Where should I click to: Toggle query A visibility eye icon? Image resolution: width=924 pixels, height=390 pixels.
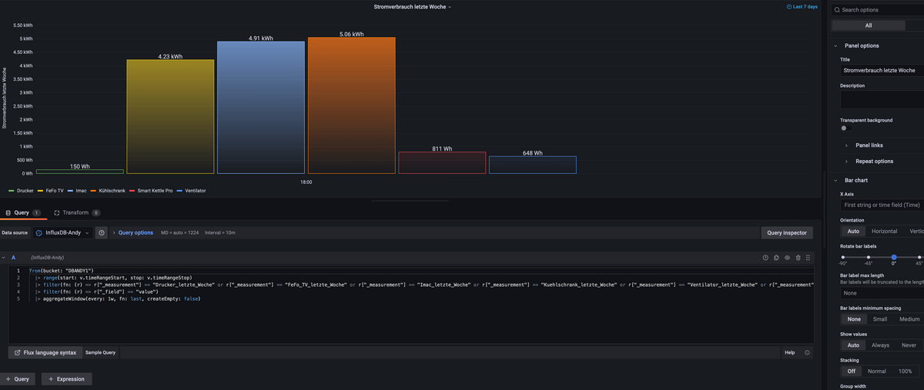[787, 258]
